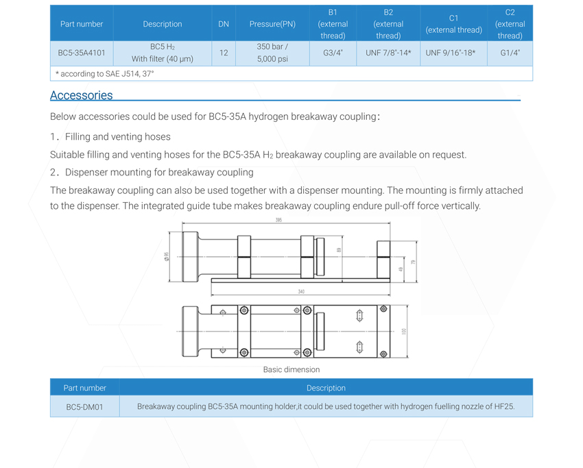Select the BC5 H2 with filter description cell
Image resolution: width=583 pixels, height=468 pixels.
click(x=163, y=53)
